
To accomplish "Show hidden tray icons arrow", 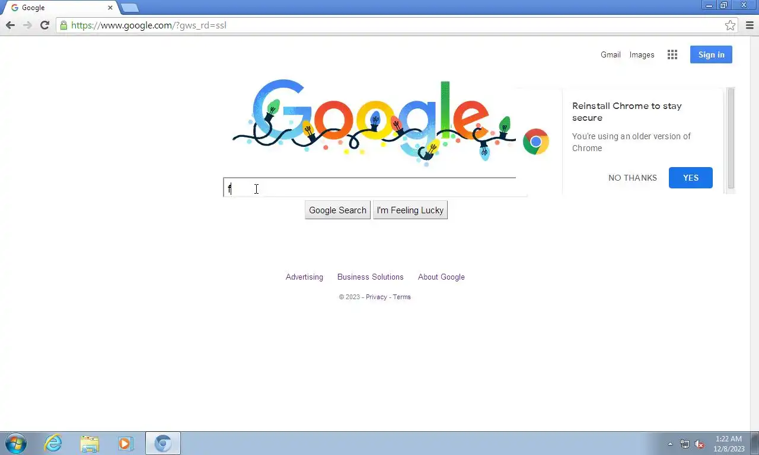I will click(670, 444).
